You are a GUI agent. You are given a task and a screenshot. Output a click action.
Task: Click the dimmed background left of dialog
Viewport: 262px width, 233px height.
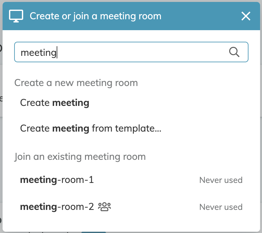(1, 117)
